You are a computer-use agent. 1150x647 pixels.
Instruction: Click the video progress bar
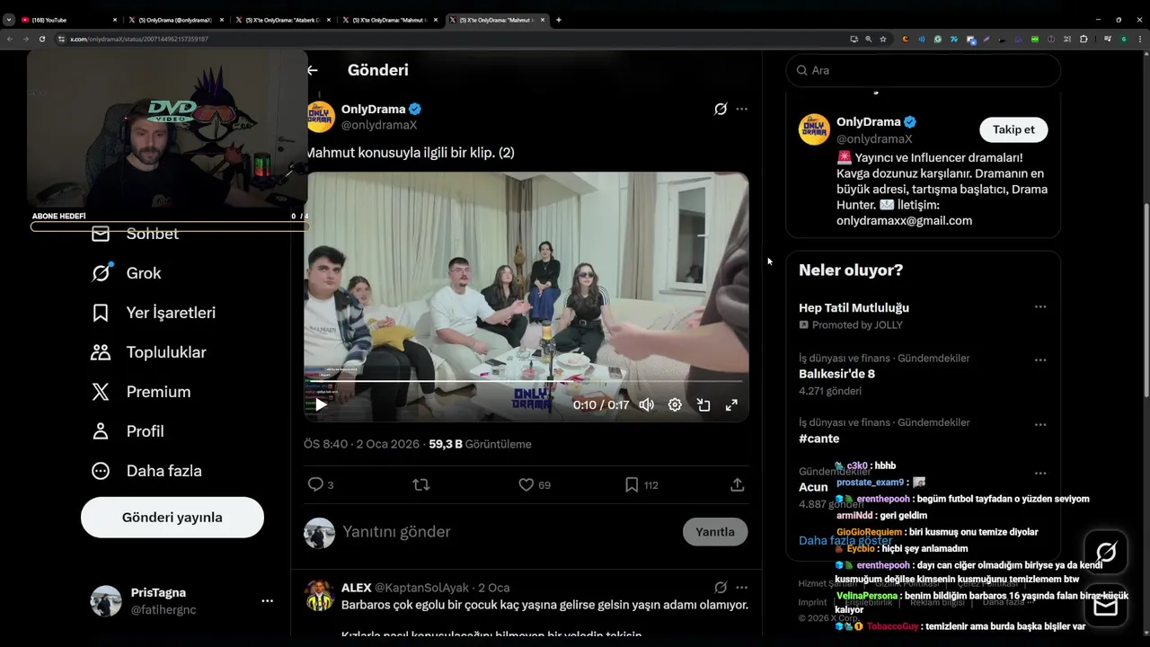point(526,381)
